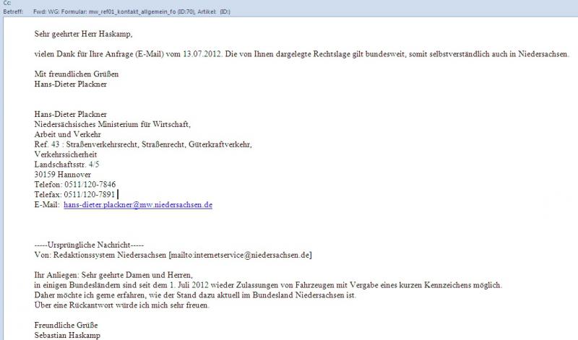Click the subject line starting 'Fwd: WG: Formular'
The height and width of the screenshot is (340, 578).
tap(131, 12)
